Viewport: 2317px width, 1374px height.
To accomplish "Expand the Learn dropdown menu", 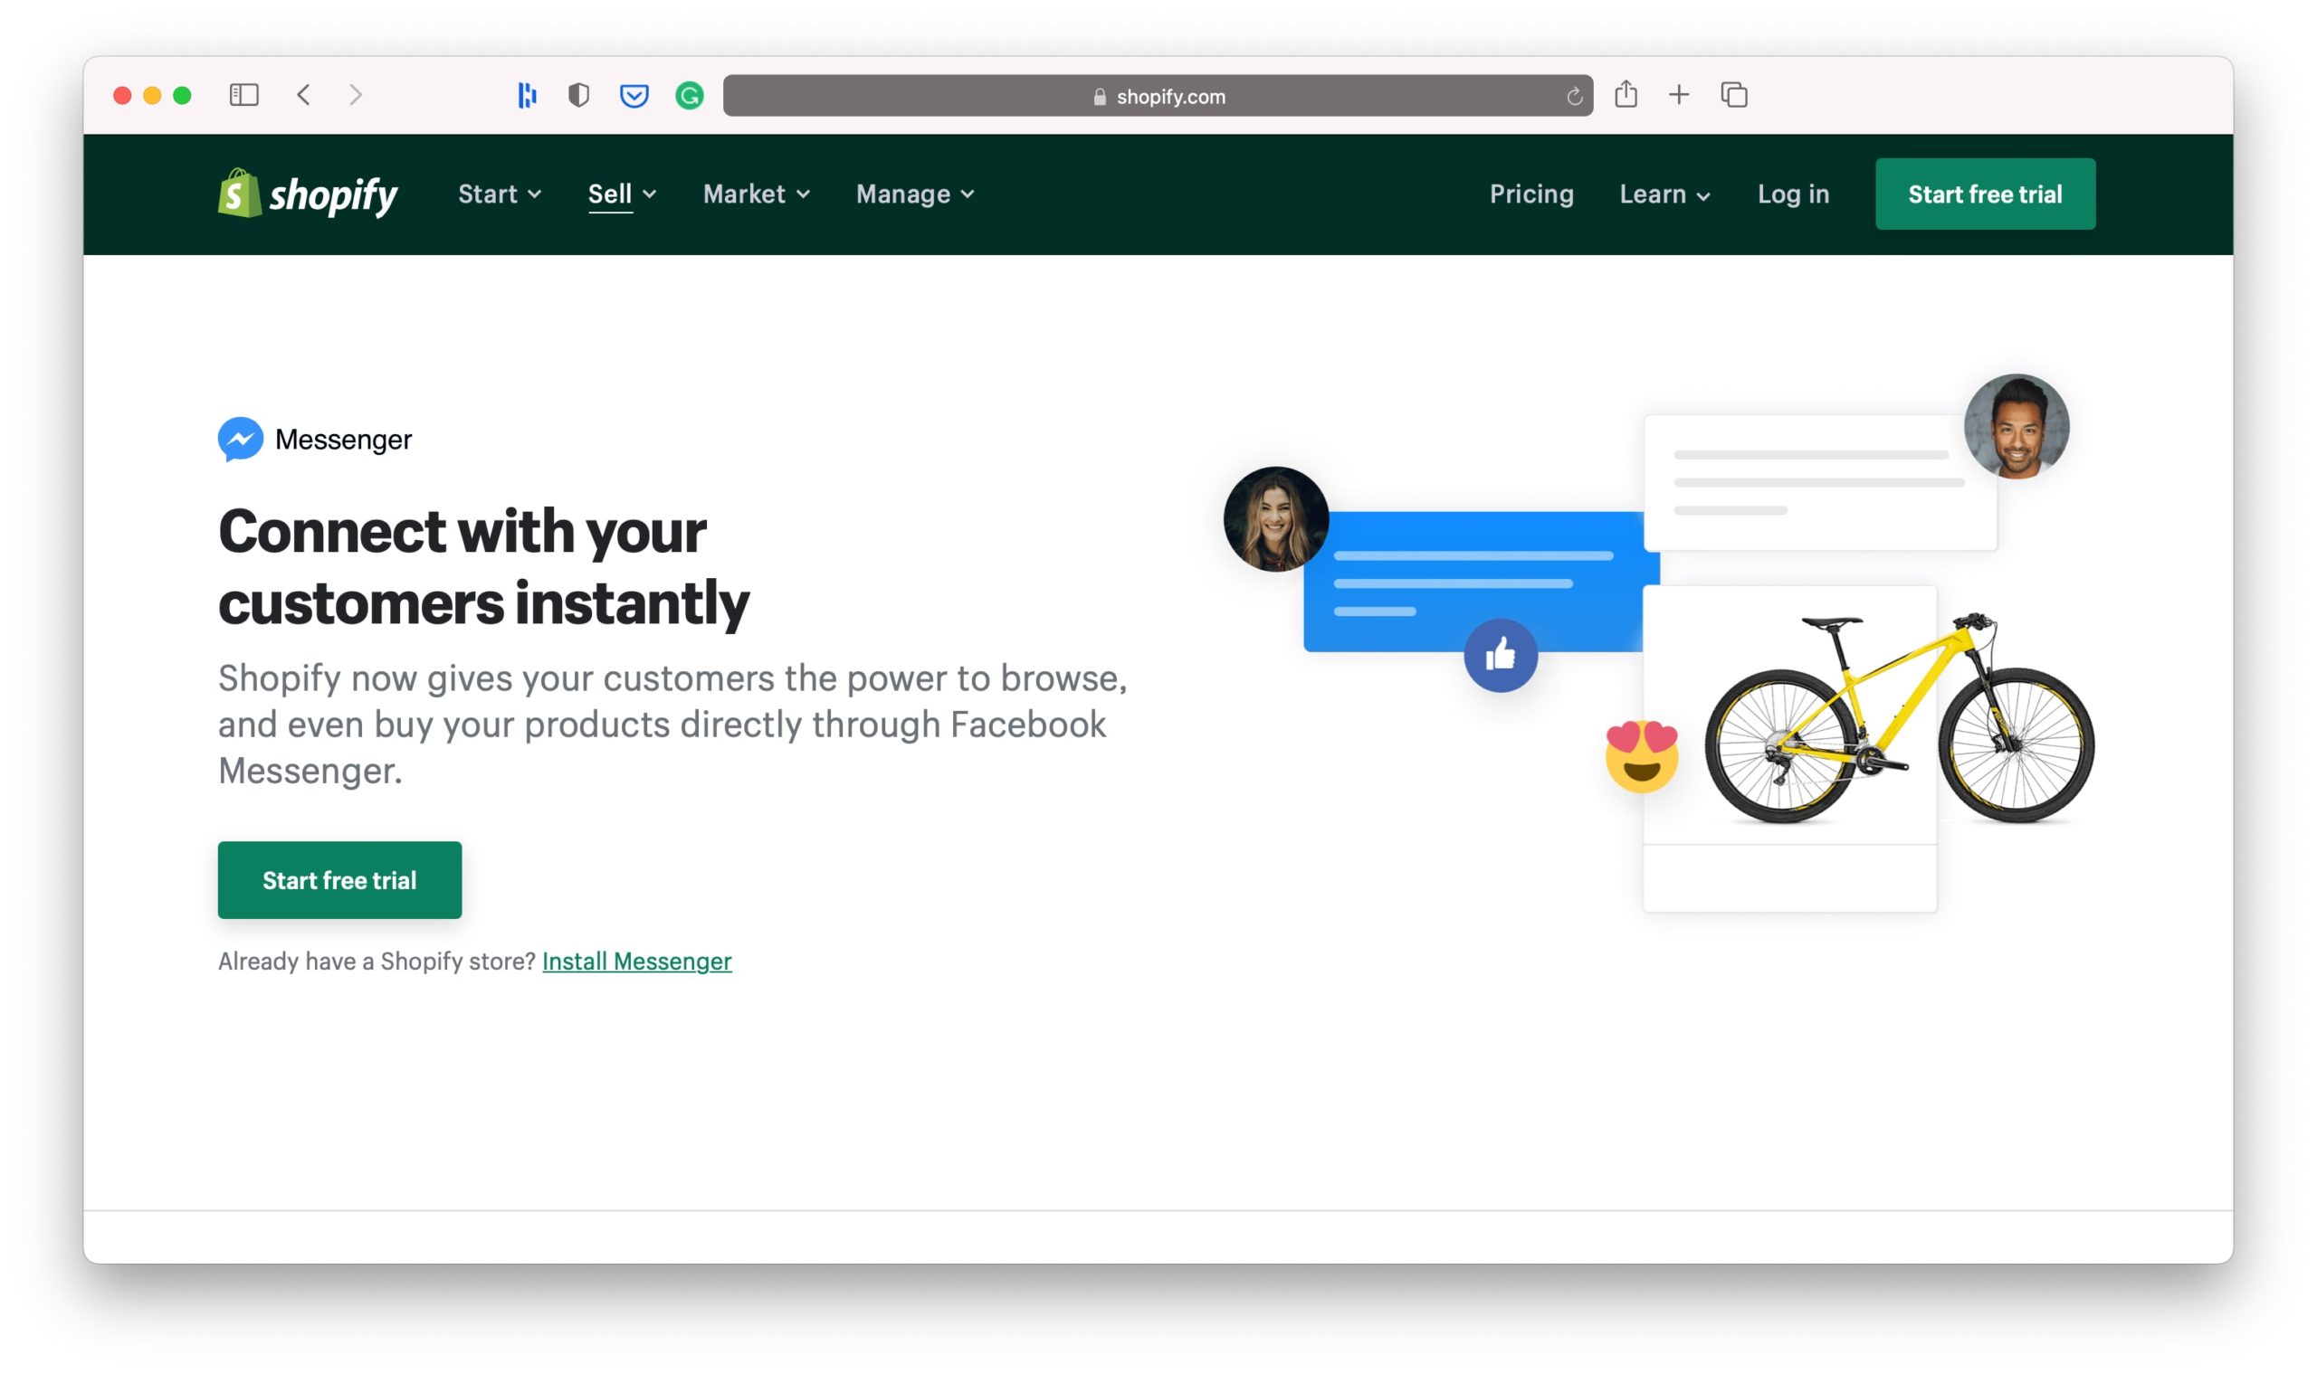I will (x=1664, y=194).
